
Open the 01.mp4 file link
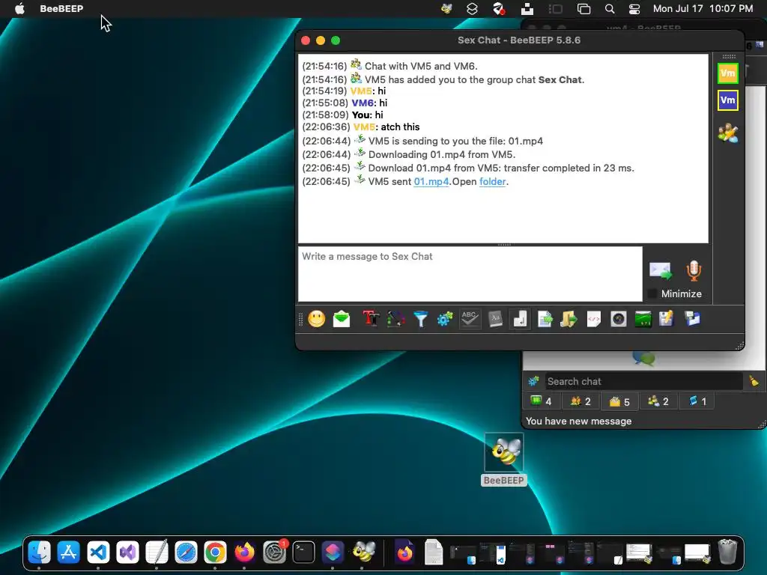pos(431,181)
